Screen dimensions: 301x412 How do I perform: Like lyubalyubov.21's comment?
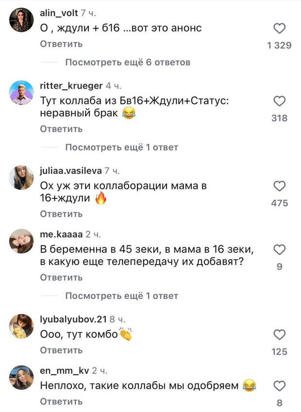pyautogui.click(x=279, y=335)
